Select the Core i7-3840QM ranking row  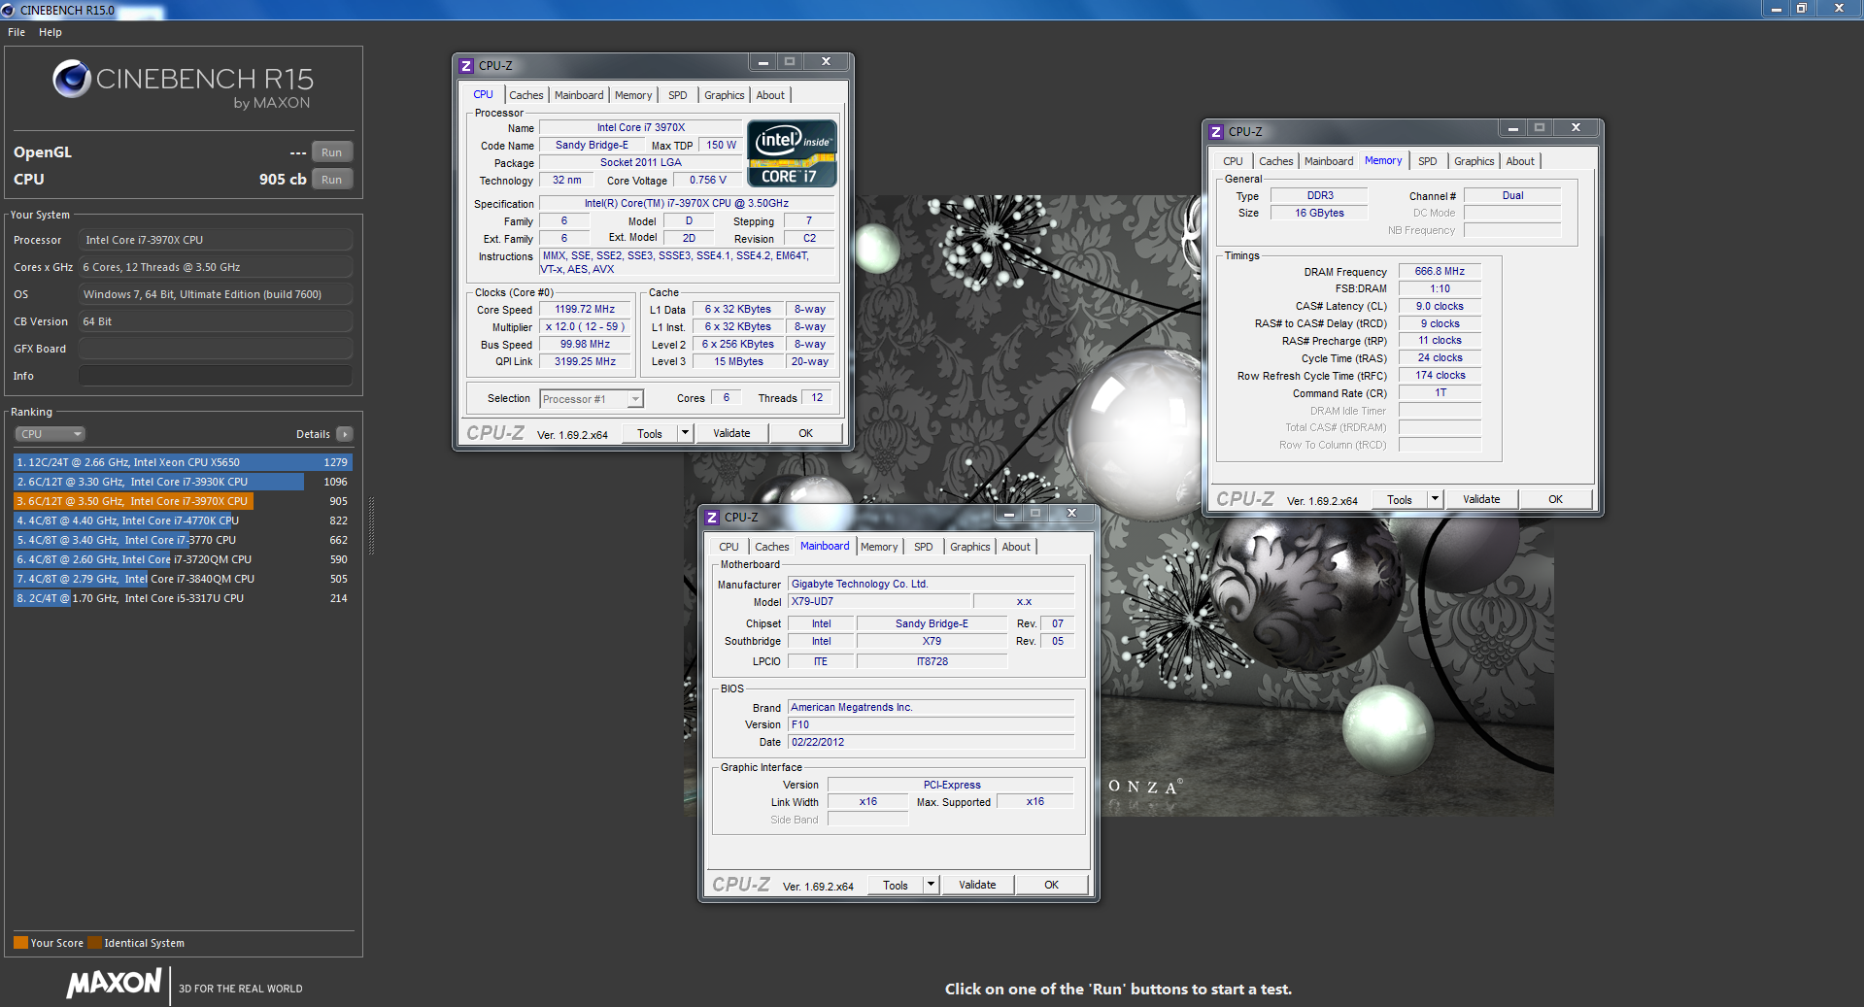(x=183, y=579)
